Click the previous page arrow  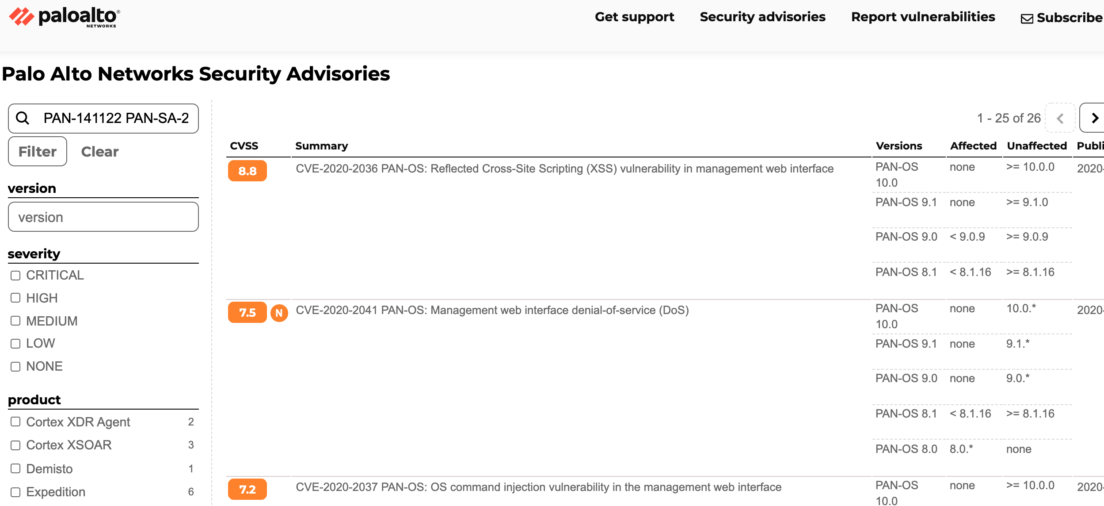point(1060,118)
